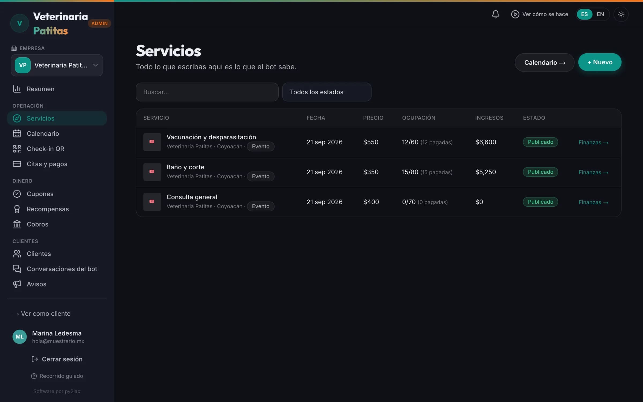
Task: Switch language to EN
Action: click(600, 14)
